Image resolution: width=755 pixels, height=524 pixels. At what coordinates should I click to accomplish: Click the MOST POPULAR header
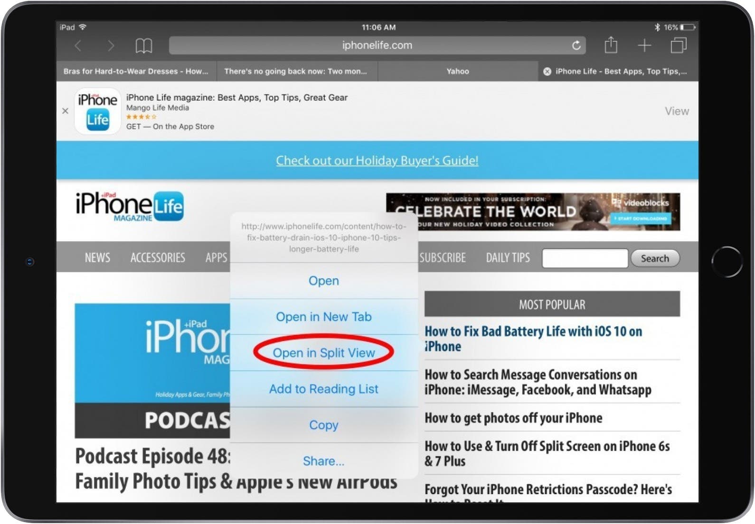[x=552, y=304]
